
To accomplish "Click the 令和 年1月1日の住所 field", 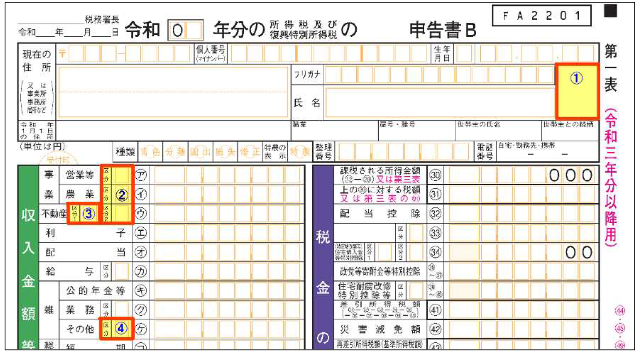I will [173, 131].
